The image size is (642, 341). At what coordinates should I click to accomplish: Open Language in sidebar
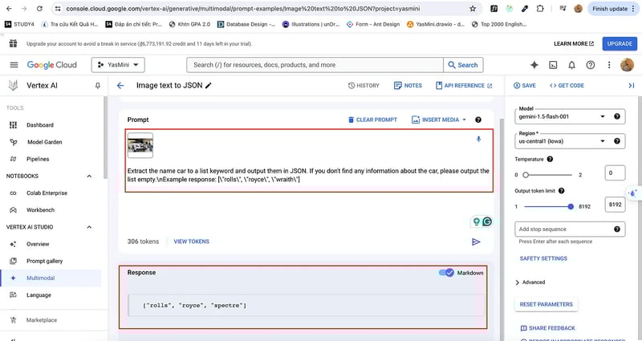click(x=39, y=295)
